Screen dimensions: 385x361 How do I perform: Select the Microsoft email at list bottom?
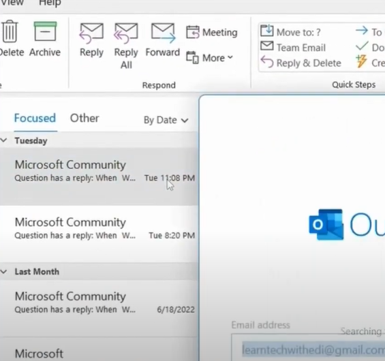(x=99, y=349)
